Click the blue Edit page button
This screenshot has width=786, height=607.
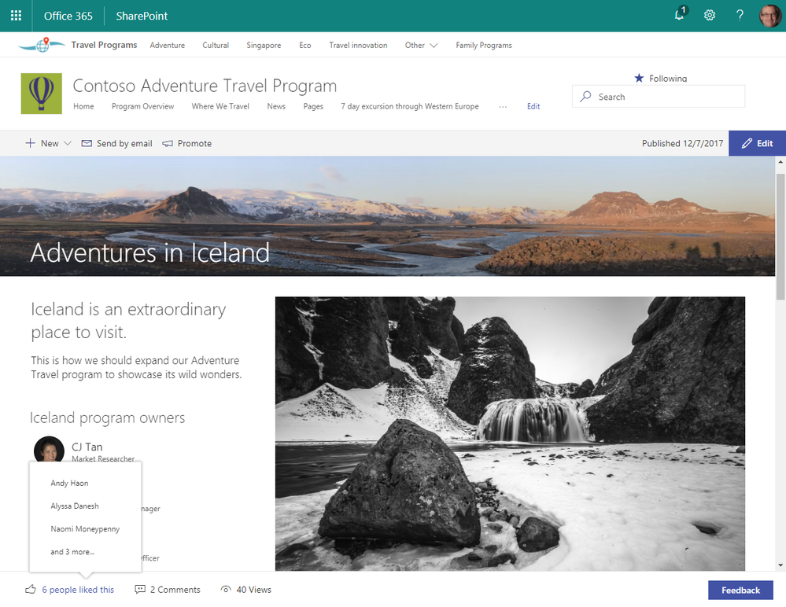[x=757, y=143]
